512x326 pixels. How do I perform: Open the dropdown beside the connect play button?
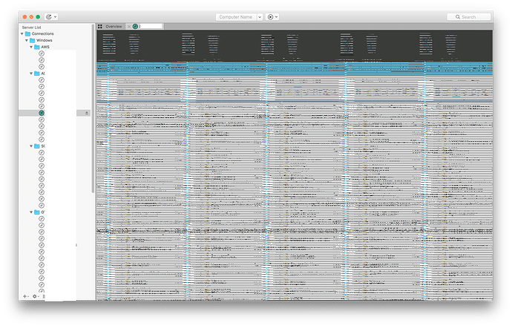pos(277,16)
